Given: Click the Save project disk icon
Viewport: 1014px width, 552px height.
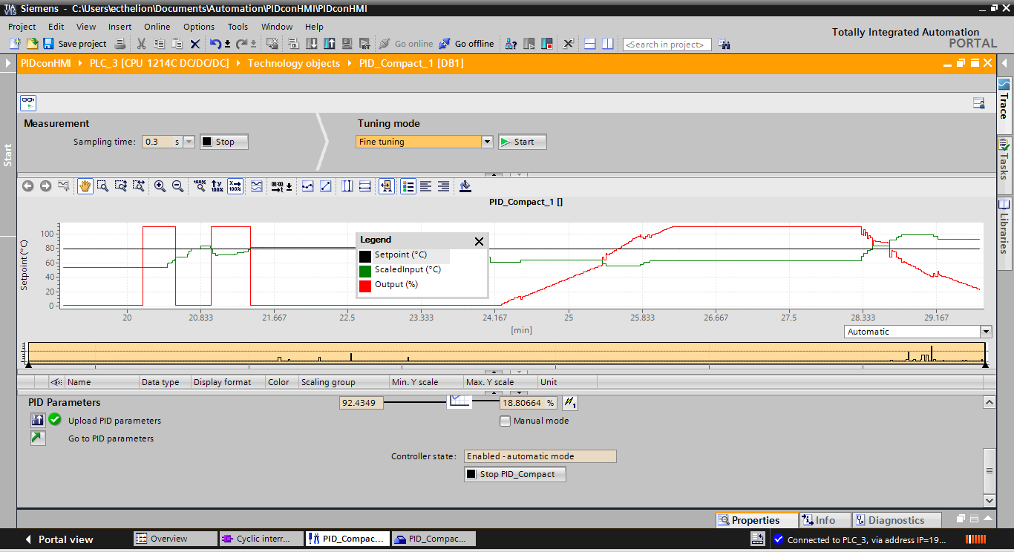Looking at the screenshot, I should point(48,44).
